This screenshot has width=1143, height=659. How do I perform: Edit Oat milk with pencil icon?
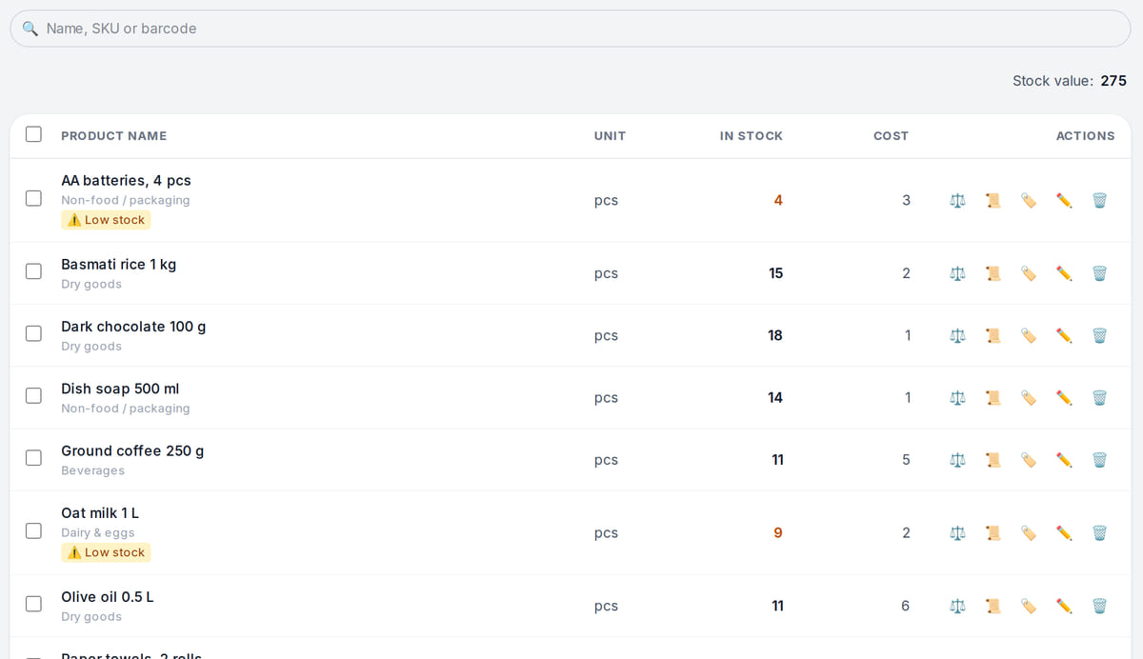pos(1064,532)
